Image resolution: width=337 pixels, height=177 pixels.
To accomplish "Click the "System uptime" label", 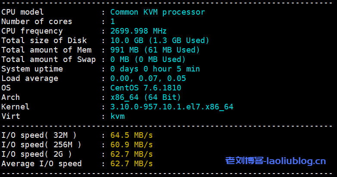I will [x=32, y=69].
